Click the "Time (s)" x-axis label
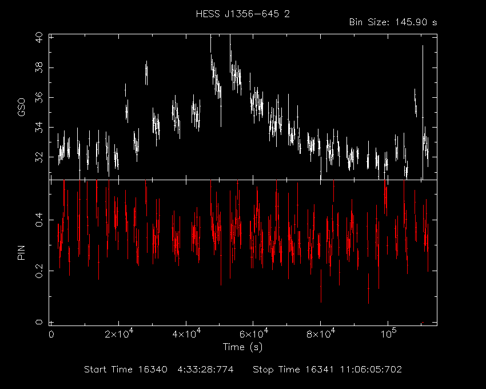 click(x=242, y=347)
